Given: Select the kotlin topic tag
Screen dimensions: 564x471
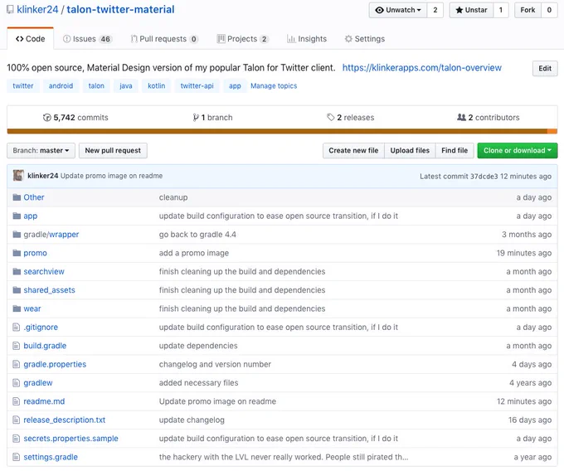Looking at the screenshot, I should pos(157,86).
